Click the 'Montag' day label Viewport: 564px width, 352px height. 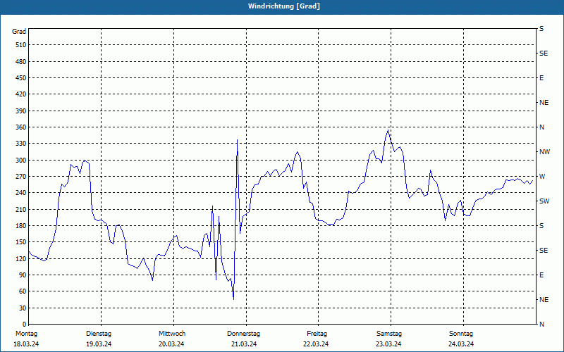click(26, 334)
